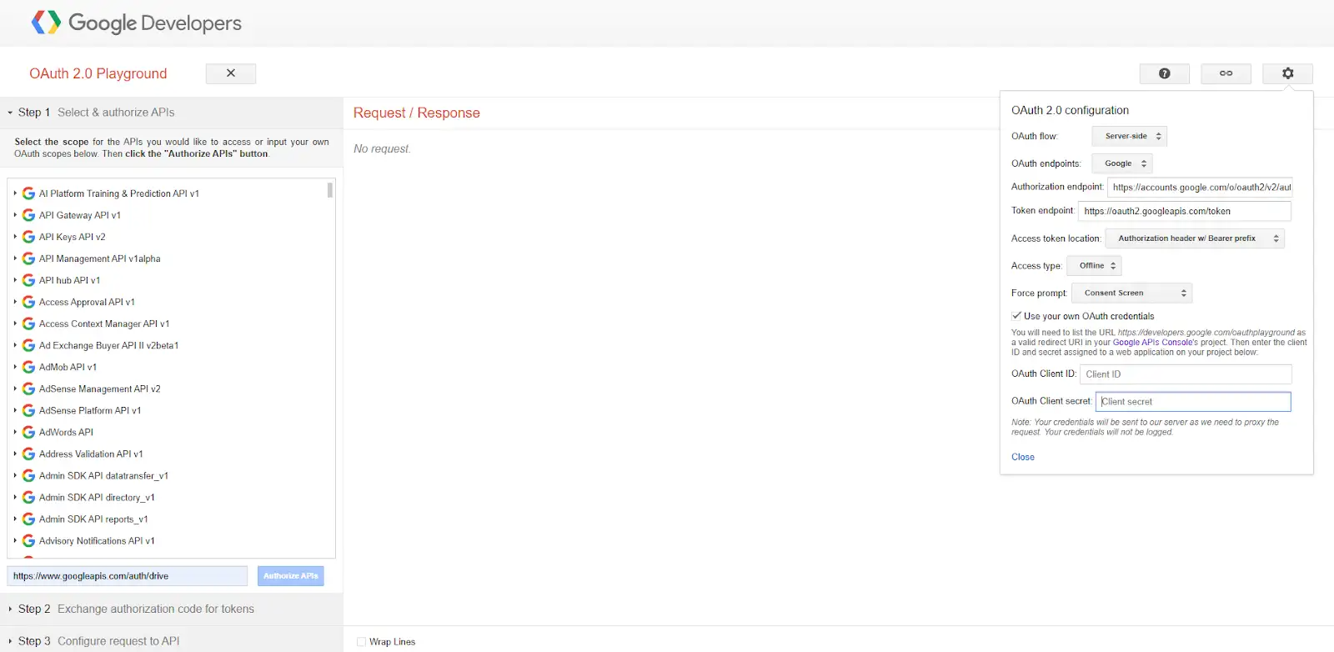
Task: Open the Force prompt Consent Screen dropdown
Action: (x=1132, y=293)
